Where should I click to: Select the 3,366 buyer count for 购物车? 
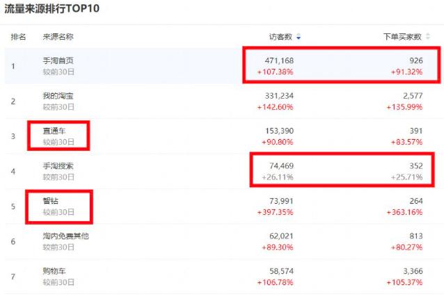click(x=411, y=271)
